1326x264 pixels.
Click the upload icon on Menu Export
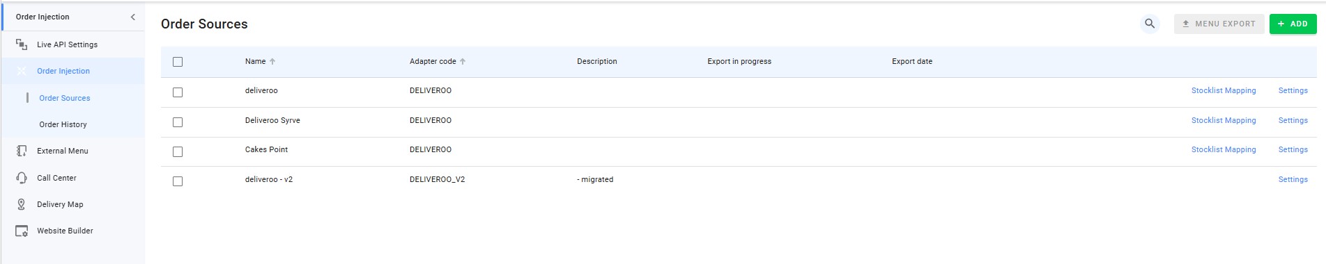[1186, 24]
